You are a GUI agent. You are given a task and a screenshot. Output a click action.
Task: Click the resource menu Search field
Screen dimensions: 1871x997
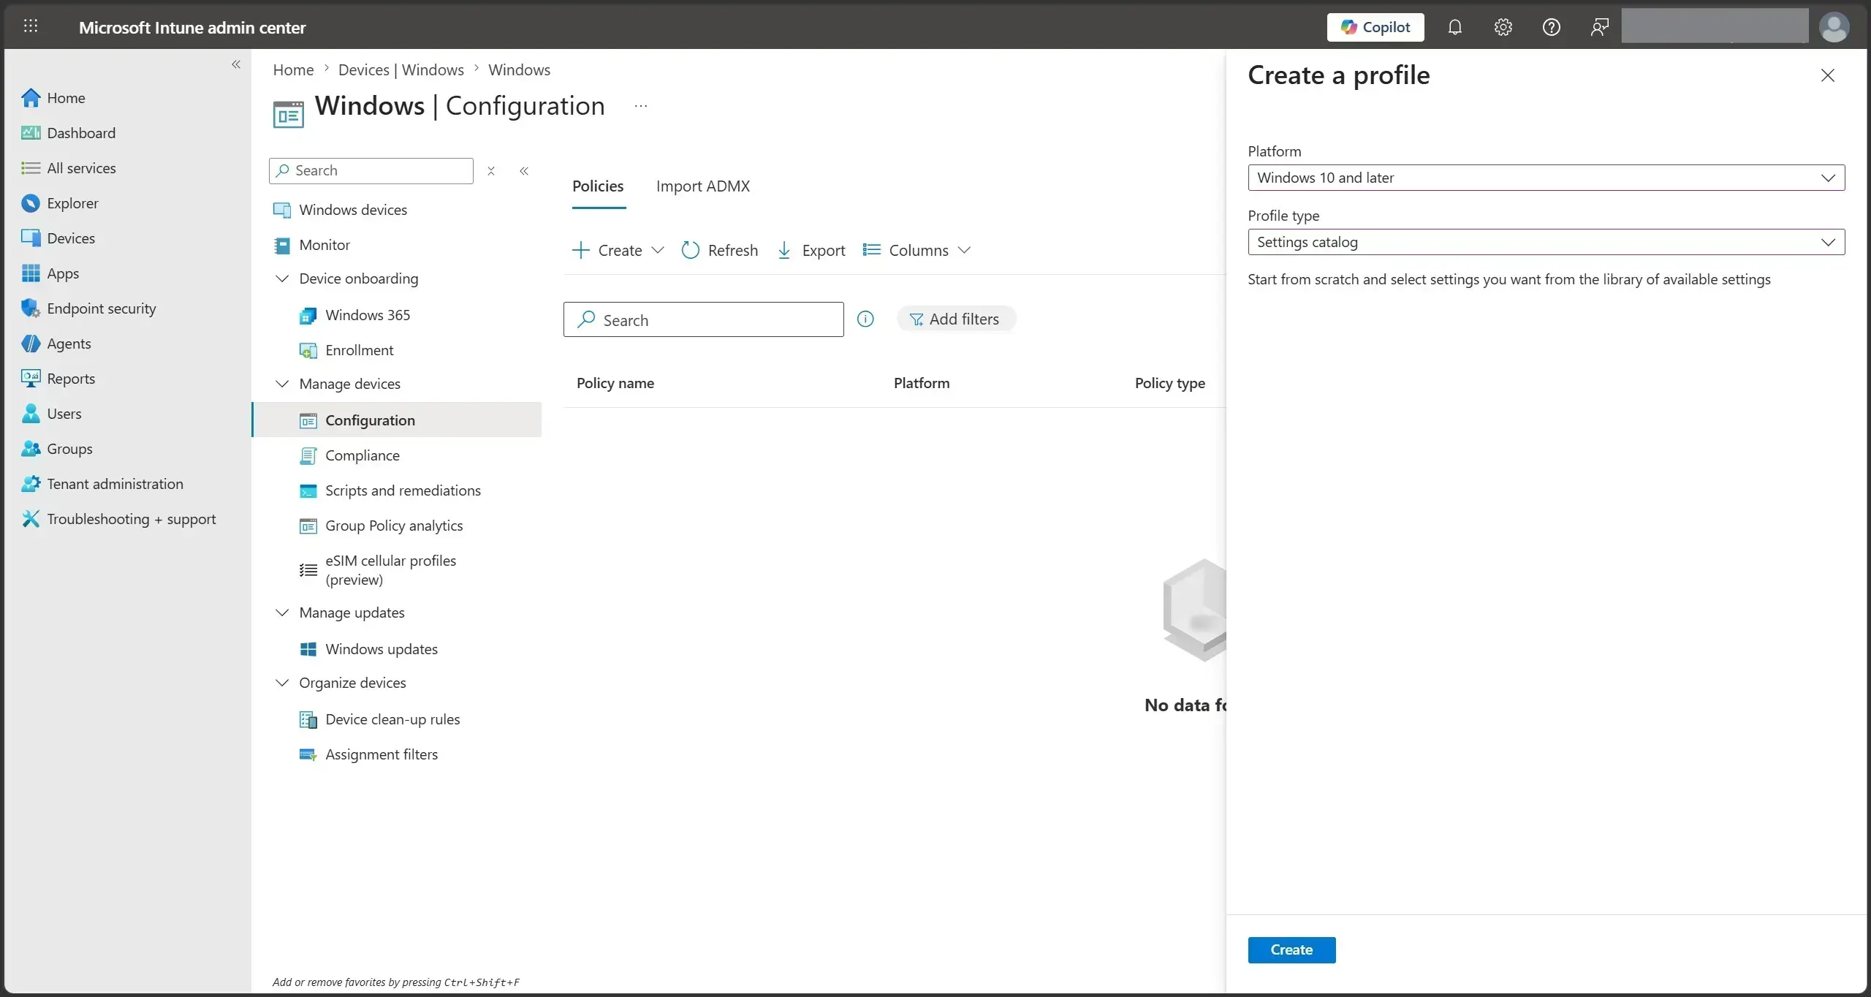371,171
